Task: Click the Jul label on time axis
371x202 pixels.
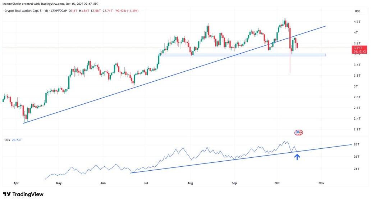Action: (146, 183)
